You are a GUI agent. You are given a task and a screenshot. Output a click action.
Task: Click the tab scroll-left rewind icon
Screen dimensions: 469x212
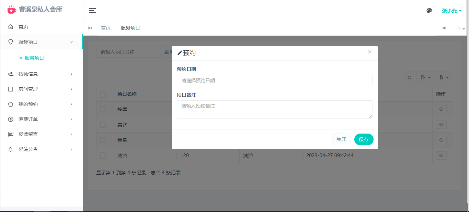pos(90,28)
